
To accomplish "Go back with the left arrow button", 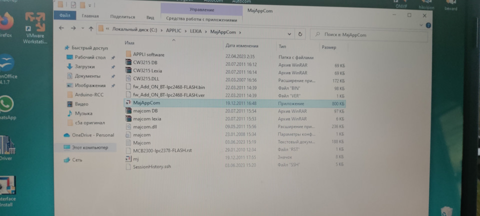I will pyautogui.click(x=61, y=28).
